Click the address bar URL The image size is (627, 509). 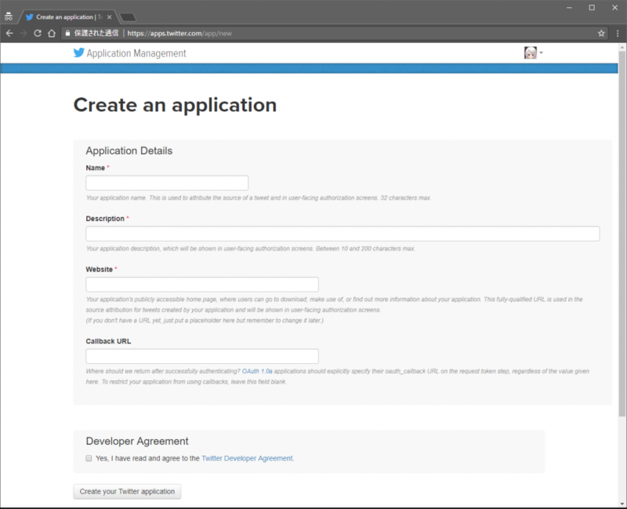tap(179, 33)
